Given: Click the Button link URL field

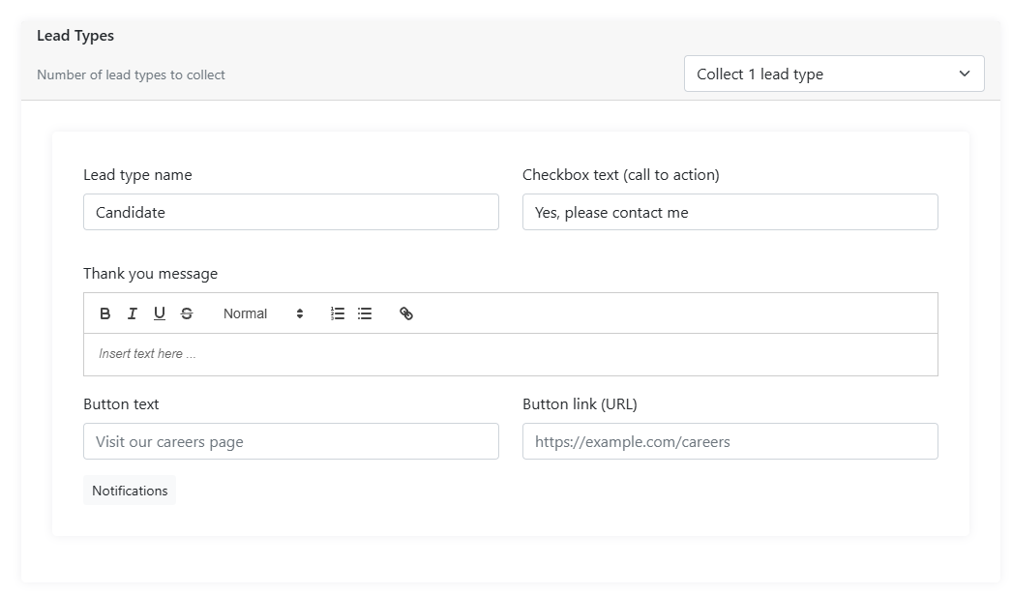Looking at the screenshot, I should point(730,441).
